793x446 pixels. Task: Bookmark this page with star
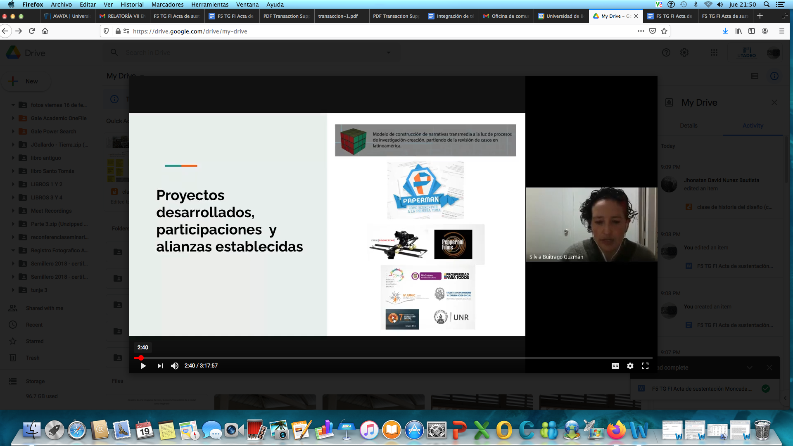664,31
